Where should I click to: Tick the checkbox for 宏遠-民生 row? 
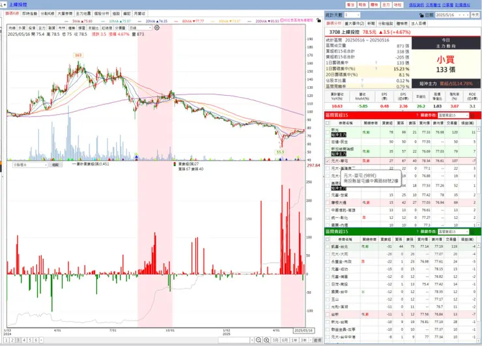(328, 142)
